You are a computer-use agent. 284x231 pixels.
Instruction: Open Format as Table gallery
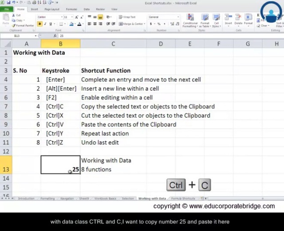[x=205, y=21]
